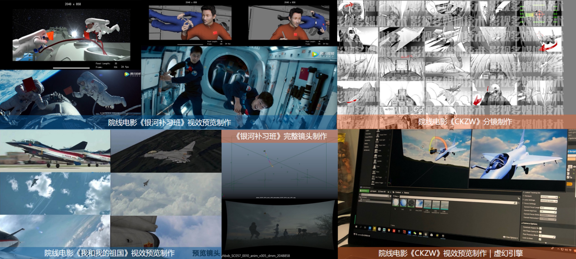Open the Geometry placement category

[367, 140]
